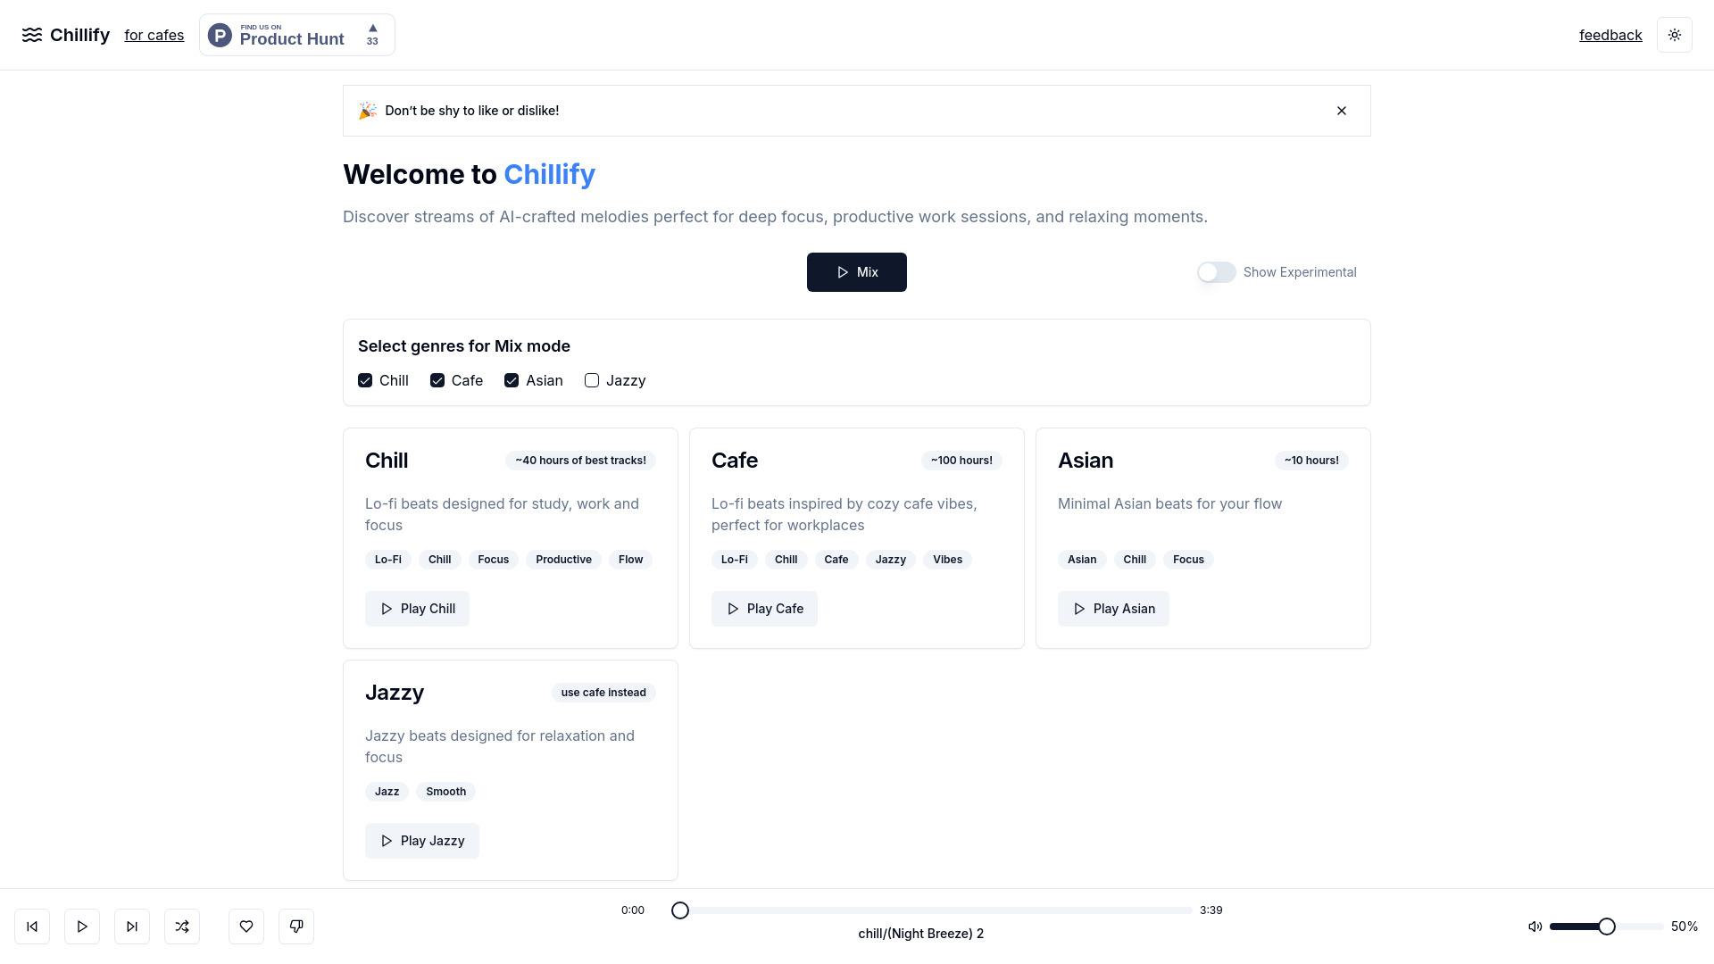Click the skip to previous track icon
This screenshot has width=1714, height=964.
(x=32, y=925)
